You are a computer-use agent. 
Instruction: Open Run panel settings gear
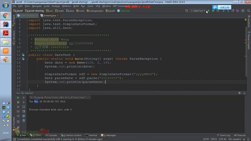(x=240, y=93)
